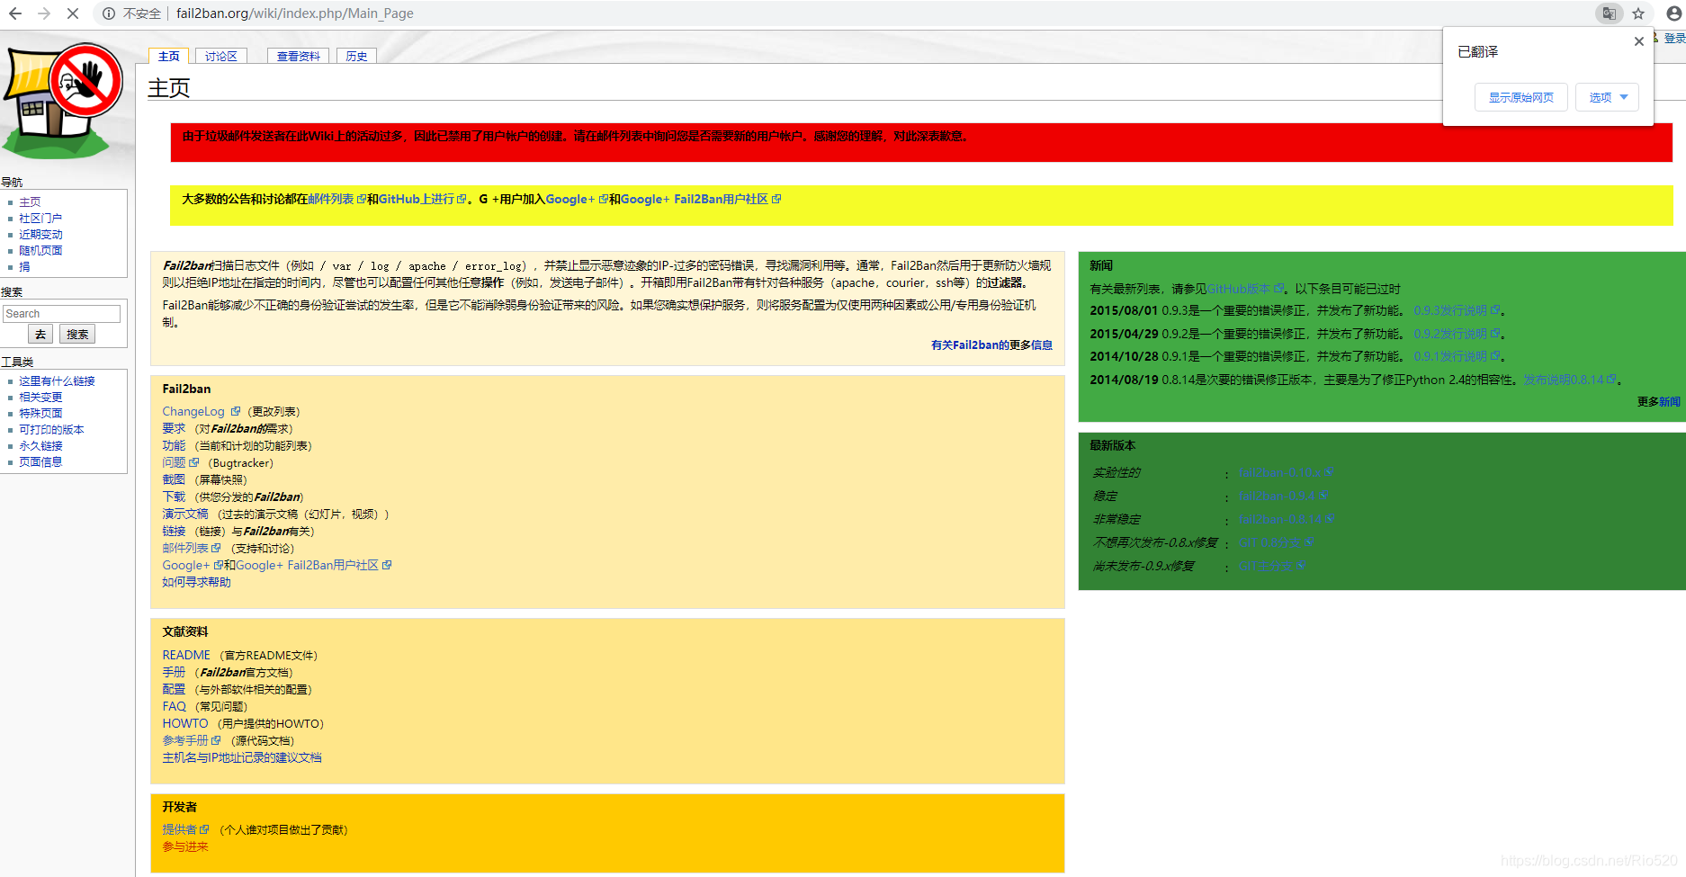Open the FAQ link

(175, 706)
